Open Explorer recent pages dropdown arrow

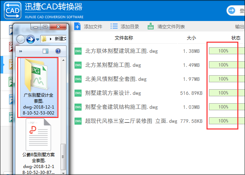point(38,39)
